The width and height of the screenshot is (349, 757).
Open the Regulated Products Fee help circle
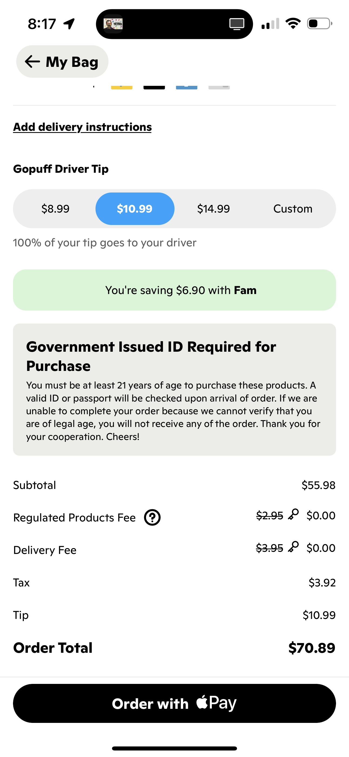click(153, 517)
